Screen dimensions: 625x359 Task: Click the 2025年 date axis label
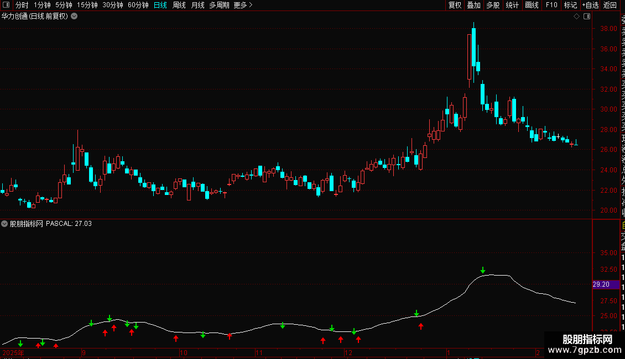(x=13, y=352)
